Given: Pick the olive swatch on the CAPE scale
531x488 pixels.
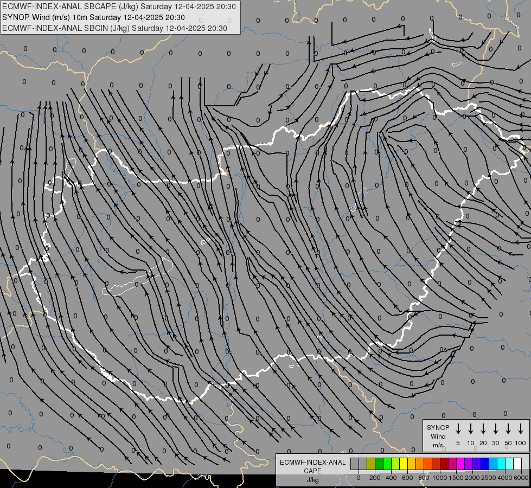Looking at the screenshot, I should coord(371,464).
